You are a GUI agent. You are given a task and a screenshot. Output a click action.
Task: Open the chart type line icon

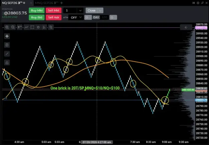26,27
